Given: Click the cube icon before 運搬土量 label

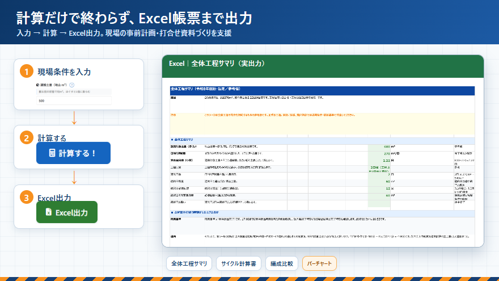Looking at the screenshot, I should pos(38,85).
